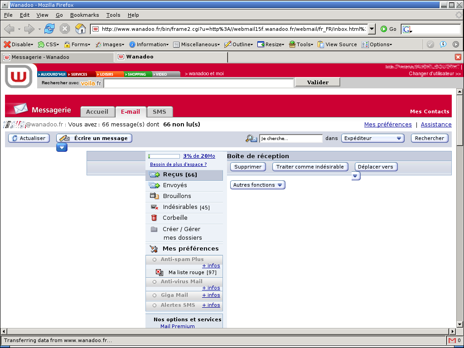Select the Giga Mail radio button
This screenshot has height=348, width=464.
[154, 295]
